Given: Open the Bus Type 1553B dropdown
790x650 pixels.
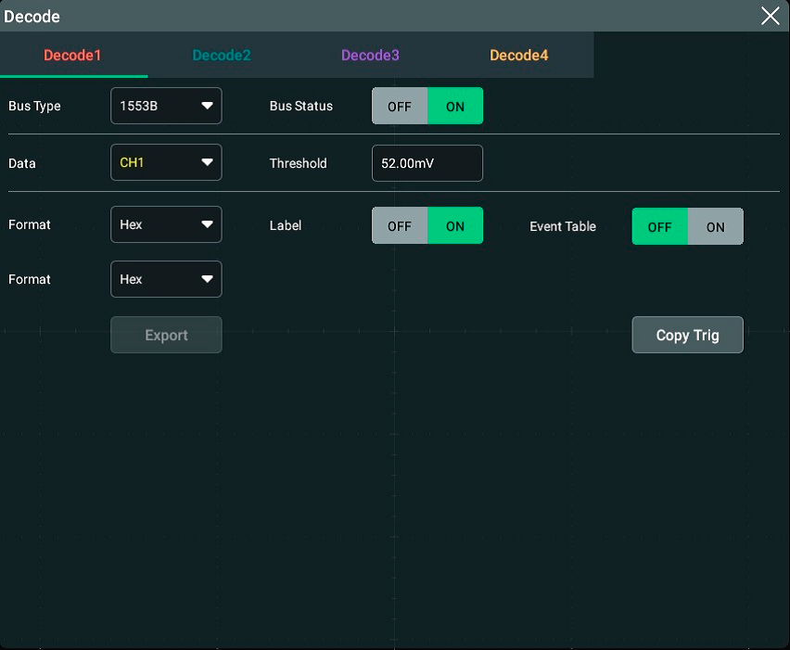Looking at the screenshot, I should click(165, 107).
